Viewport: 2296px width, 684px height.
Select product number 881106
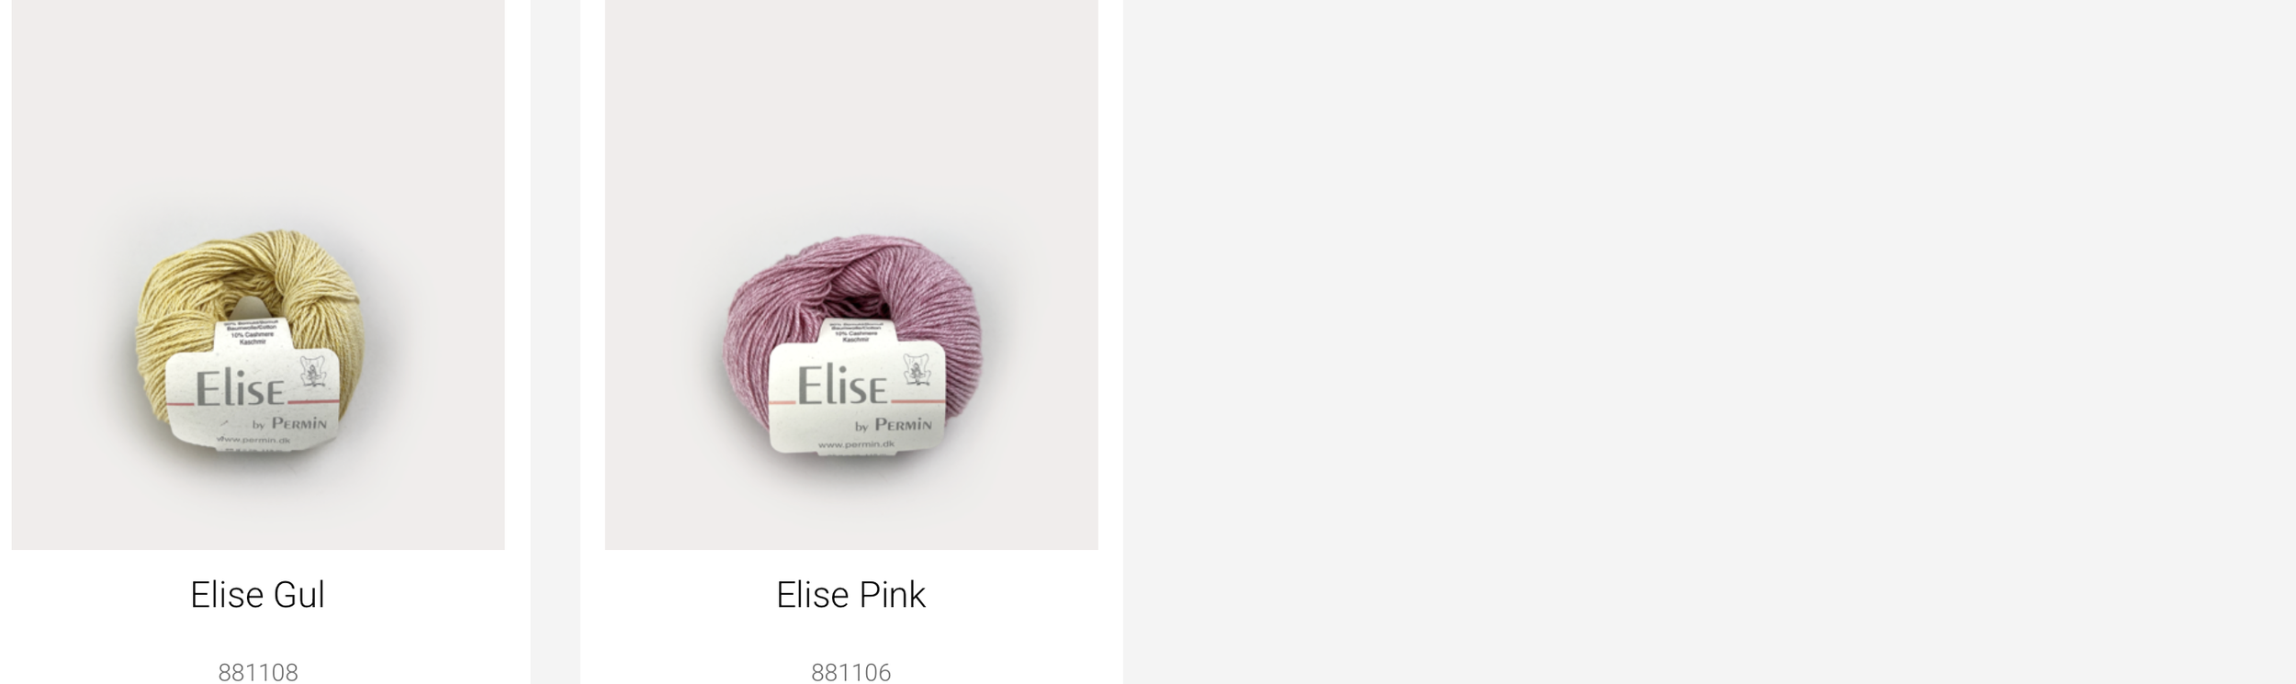[851, 672]
